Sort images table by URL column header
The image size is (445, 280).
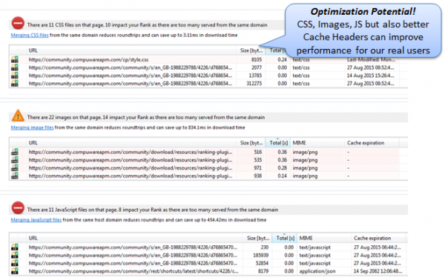point(33,143)
